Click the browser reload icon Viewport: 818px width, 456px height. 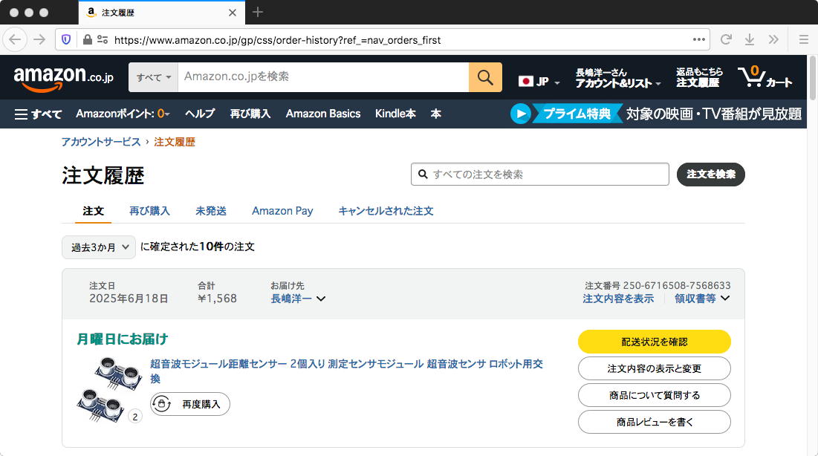click(x=726, y=39)
